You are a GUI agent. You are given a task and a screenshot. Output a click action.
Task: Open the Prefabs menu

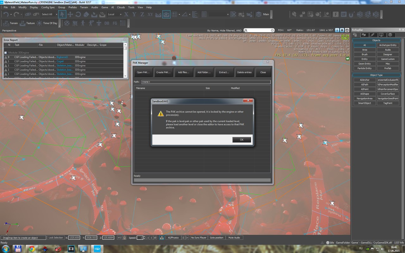72,7
